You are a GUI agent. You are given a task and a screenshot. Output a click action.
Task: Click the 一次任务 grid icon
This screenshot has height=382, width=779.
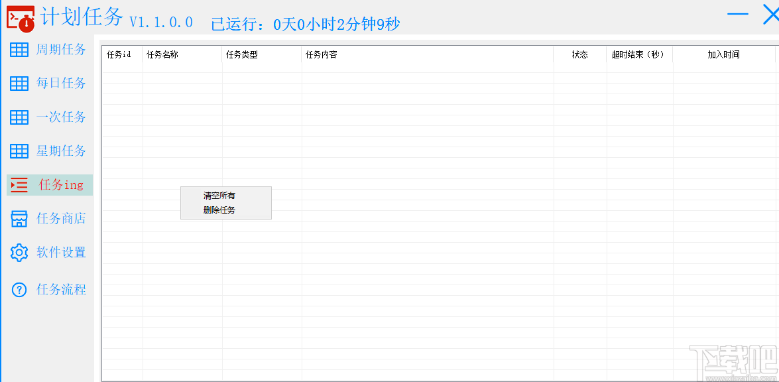coord(19,117)
